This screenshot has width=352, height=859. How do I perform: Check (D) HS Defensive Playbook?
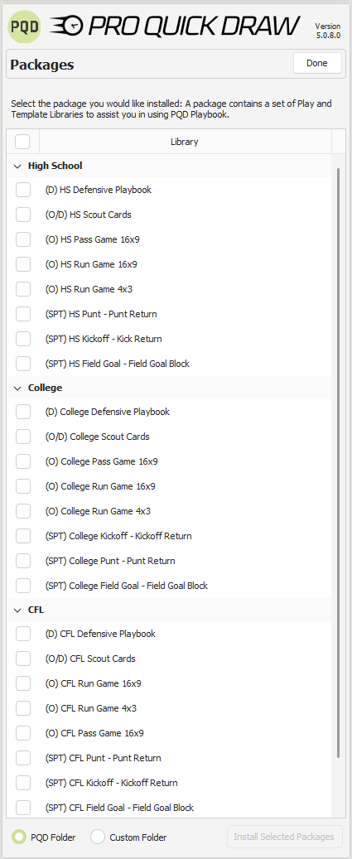click(23, 190)
